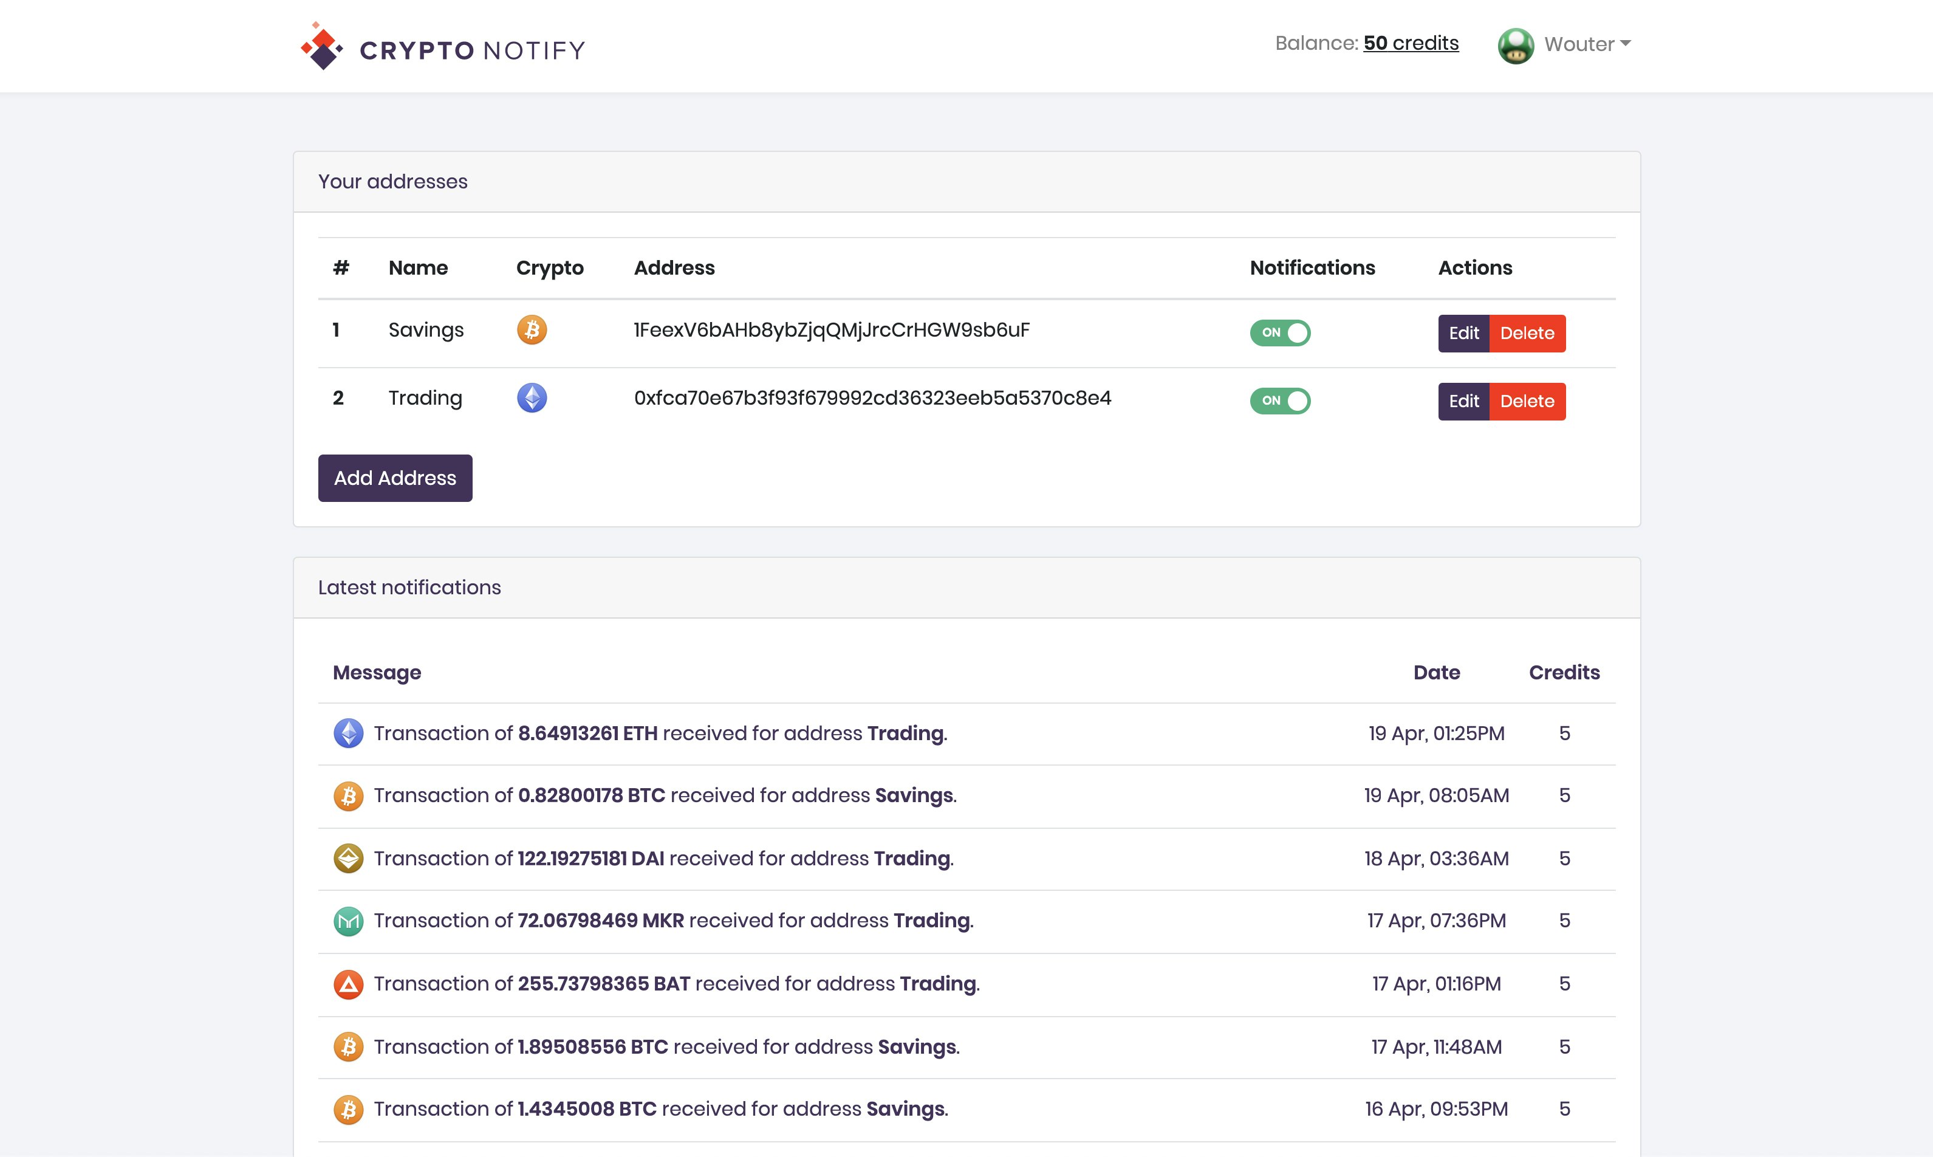Screen dimensions: 1933x1157
Task: Click the Maker MKR icon in notifications
Action: coord(349,921)
